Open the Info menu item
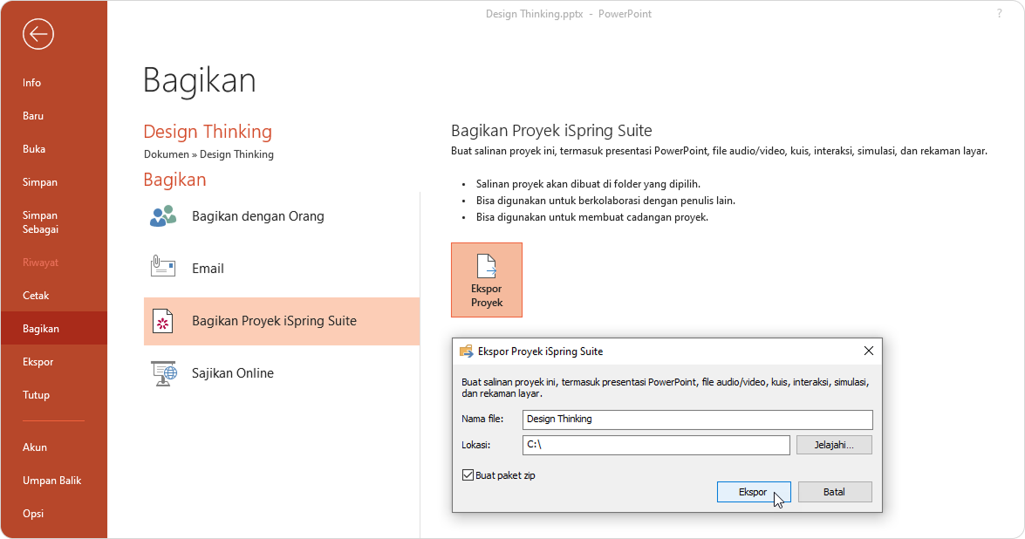1025x539 pixels. tap(32, 83)
